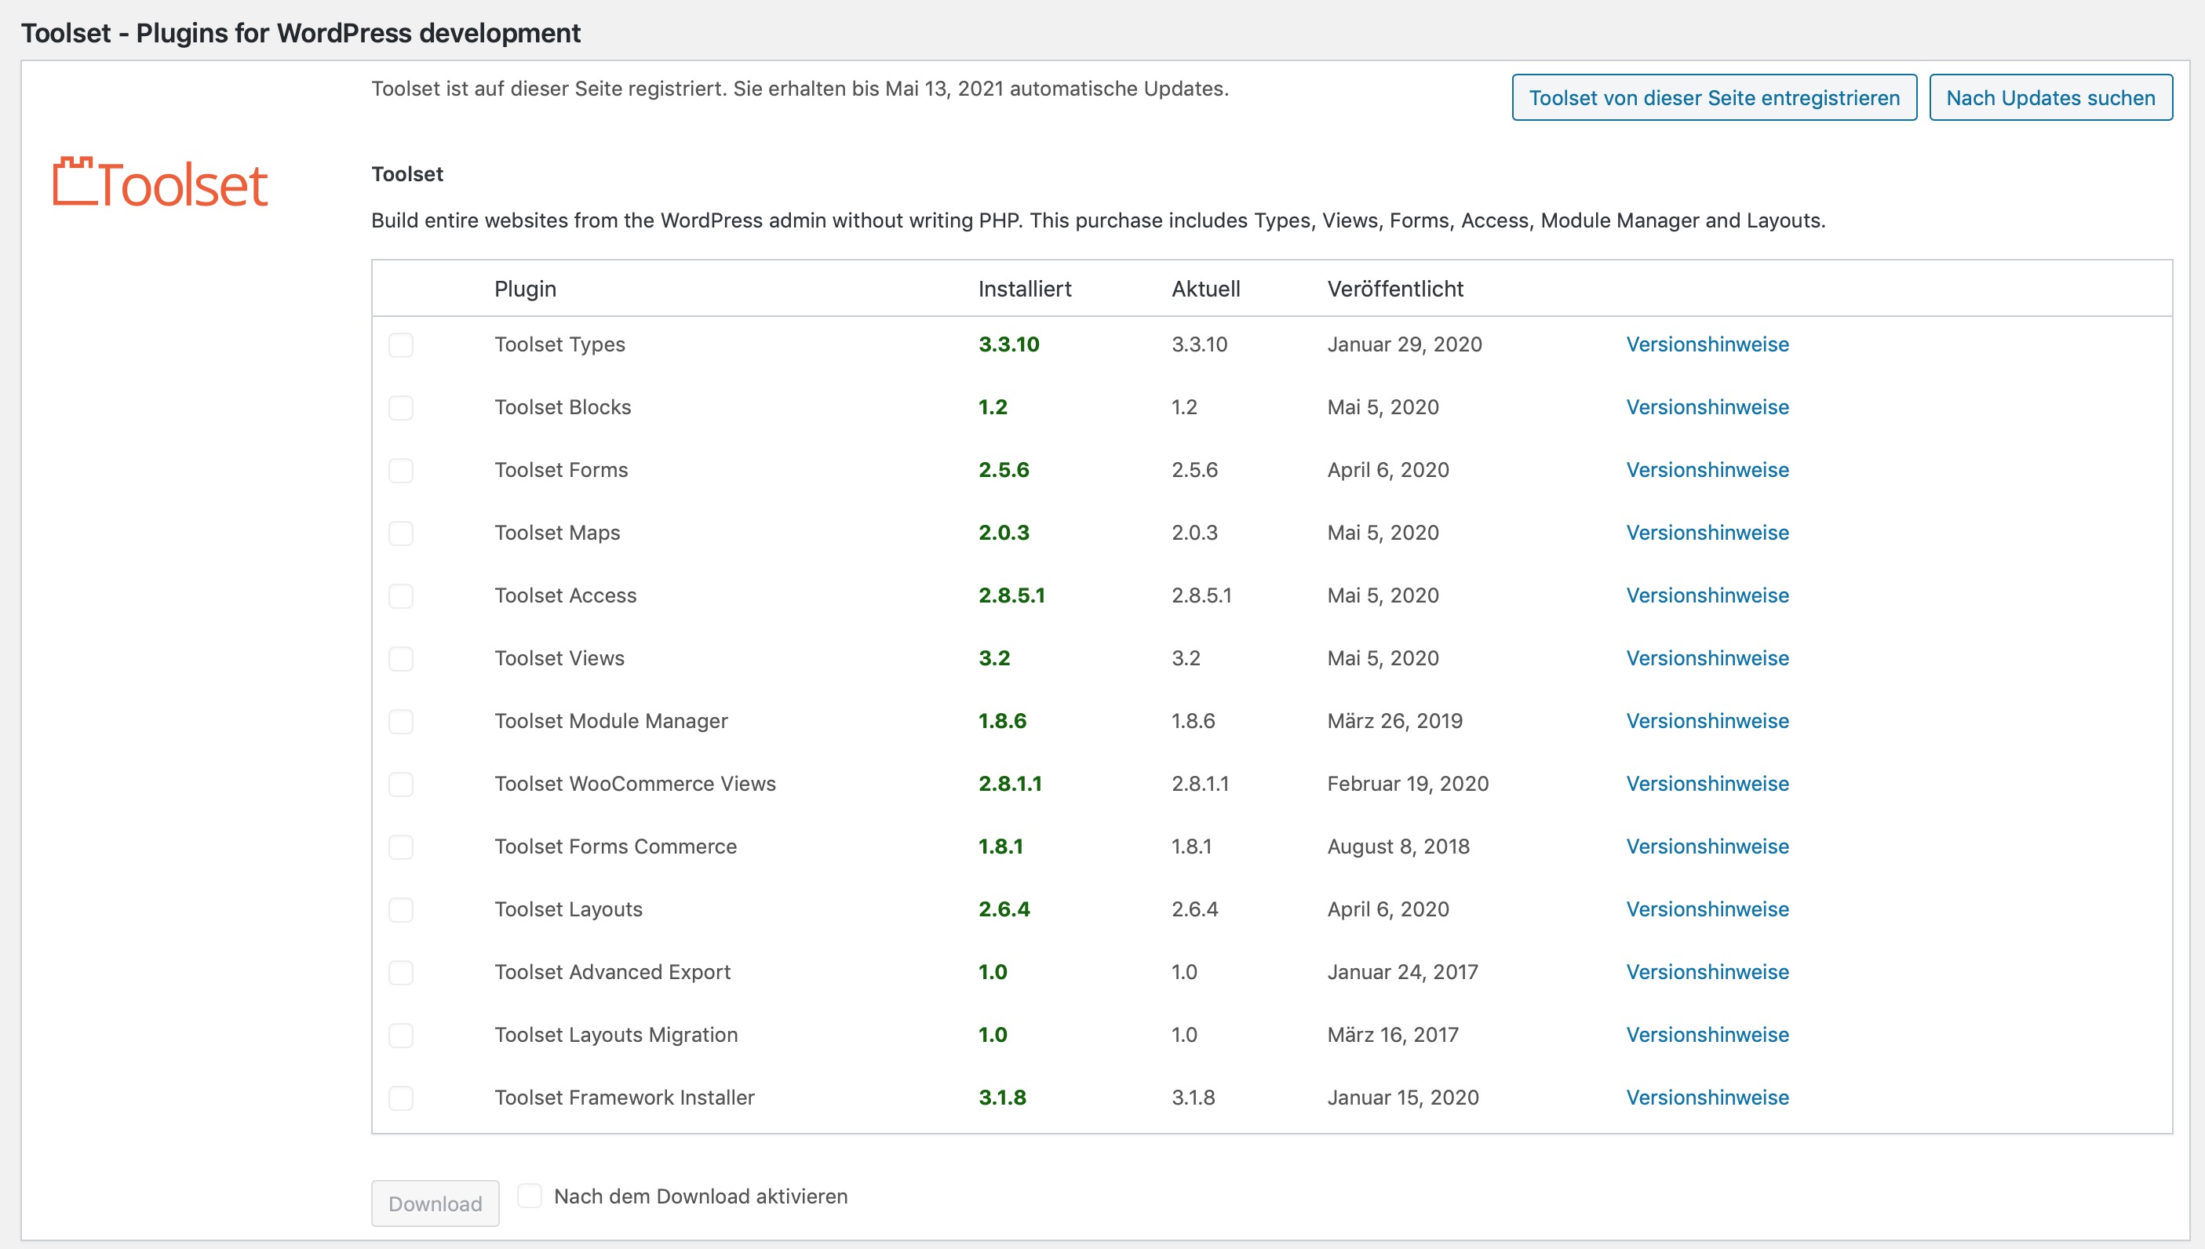Tick the Toolset Views checkbox

tap(401, 658)
